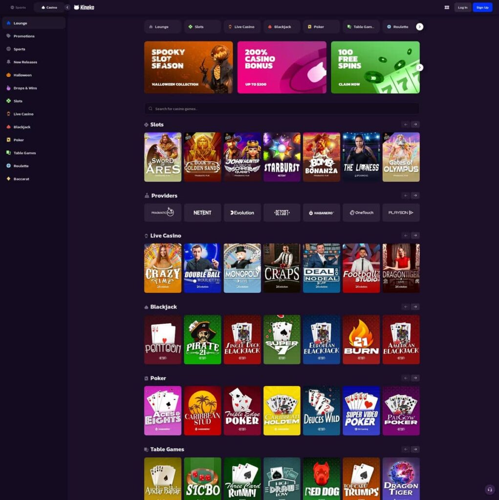The image size is (499, 500).
Task: Show next Slots games with arrow
Action: pyautogui.click(x=415, y=125)
